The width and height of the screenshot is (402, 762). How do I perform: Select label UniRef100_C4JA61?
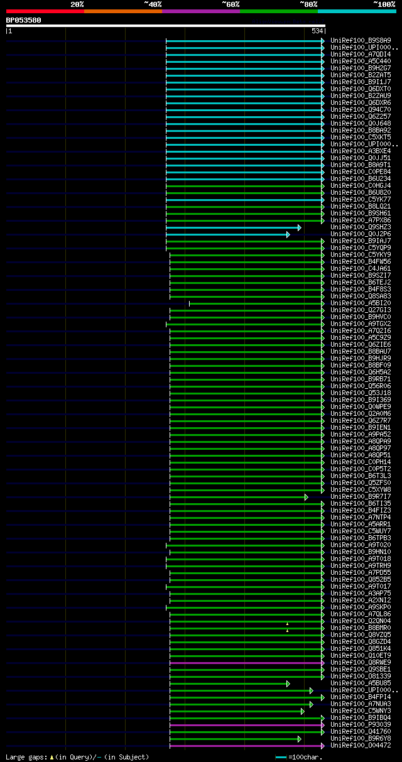click(361, 269)
